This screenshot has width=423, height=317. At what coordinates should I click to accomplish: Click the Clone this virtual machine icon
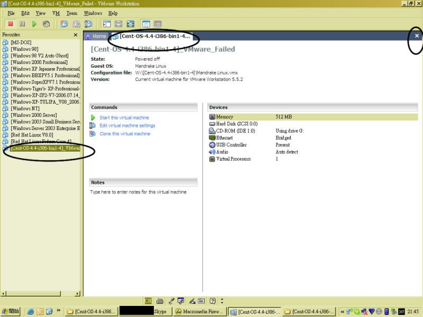[x=93, y=134]
